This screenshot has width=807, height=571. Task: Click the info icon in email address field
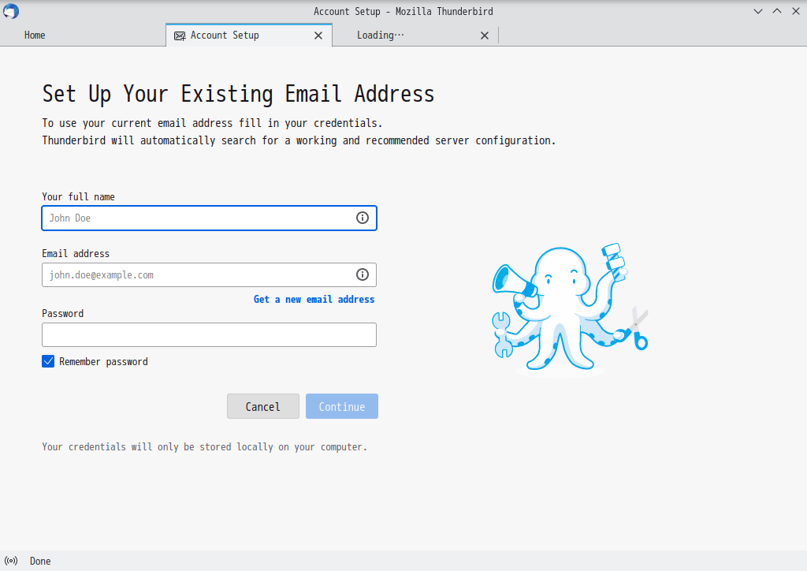[363, 274]
